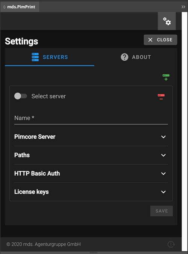Viewport: 188px width, 254px height.
Task: Expand the Pimcore Server section chevron
Action: pyautogui.click(x=164, y=137)
